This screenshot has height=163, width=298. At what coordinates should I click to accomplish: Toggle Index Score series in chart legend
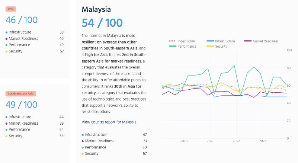[182, 41]
